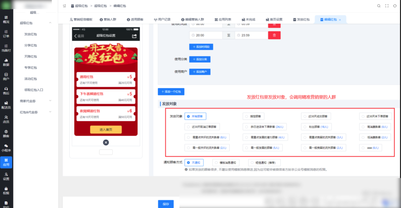Select the 粉丝顾客 (18人) radio option
Viewport: 401px width, 208px height.
pyautogui.click(x=316, y=127)
